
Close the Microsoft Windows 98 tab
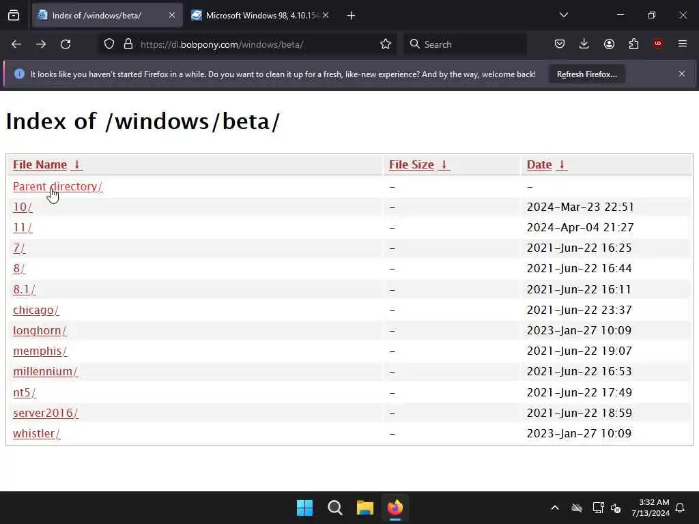(x=326, y=15)
